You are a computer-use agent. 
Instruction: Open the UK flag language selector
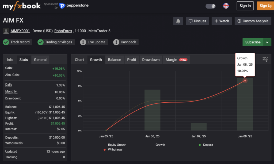pyautogui.click(x=226, y=6)
